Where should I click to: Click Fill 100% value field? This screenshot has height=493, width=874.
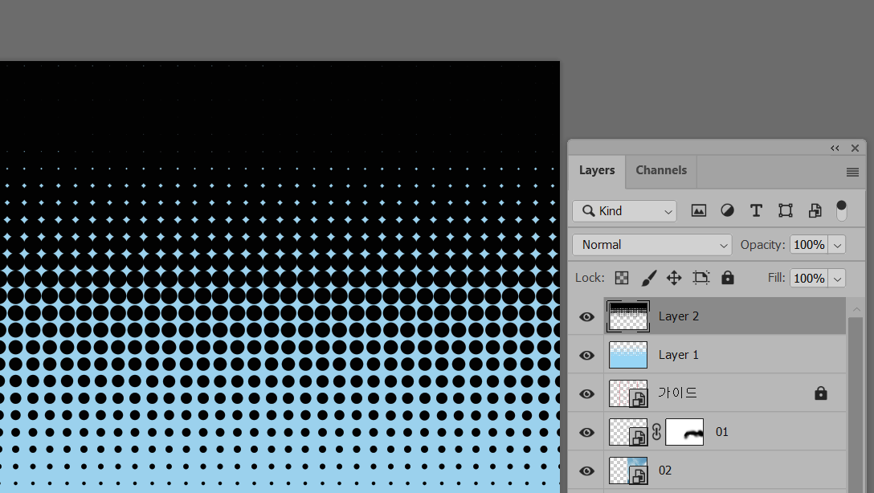(810, 278)
